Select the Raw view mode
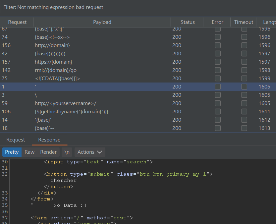 29,152
